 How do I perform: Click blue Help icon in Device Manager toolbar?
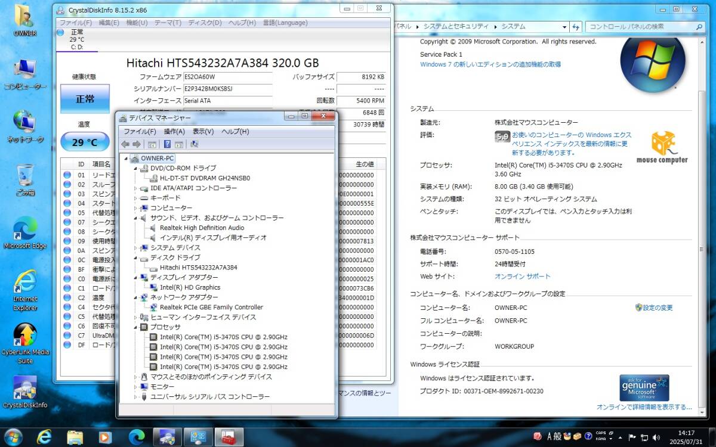tap(168, 144)
